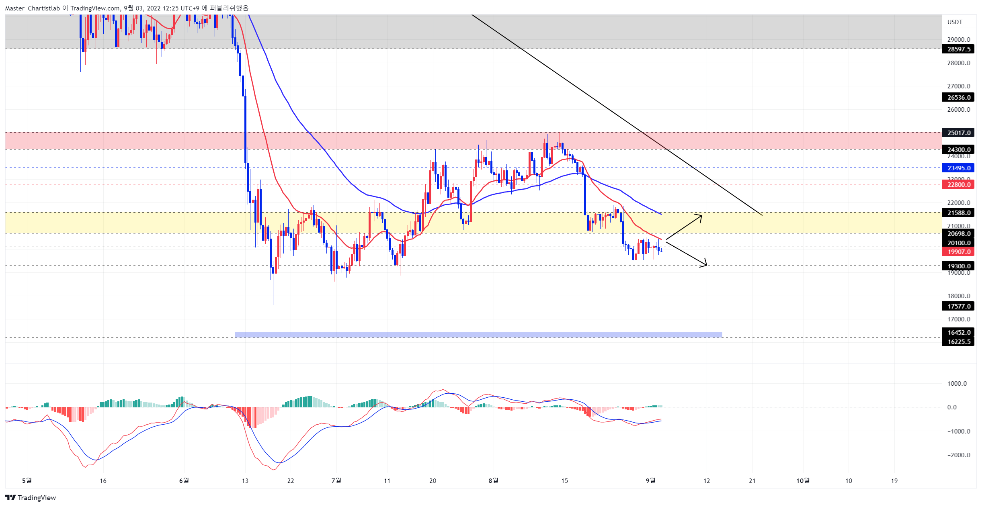Click the 28597.5 price label
Screen dimensions: 982x507
click(958, 49)
